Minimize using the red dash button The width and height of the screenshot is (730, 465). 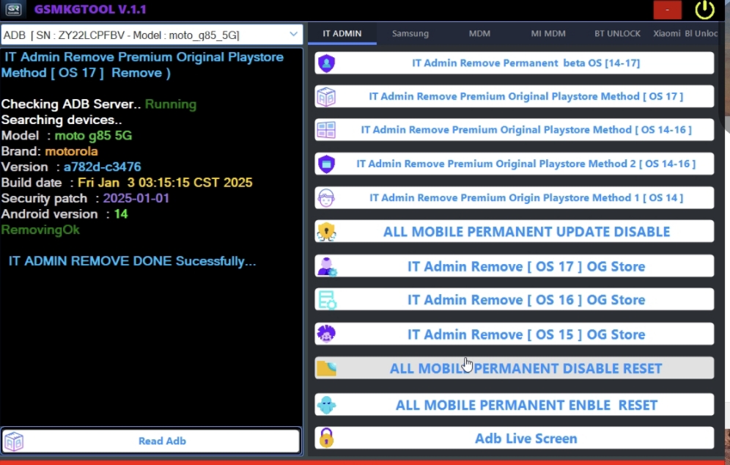click(667, 10)
